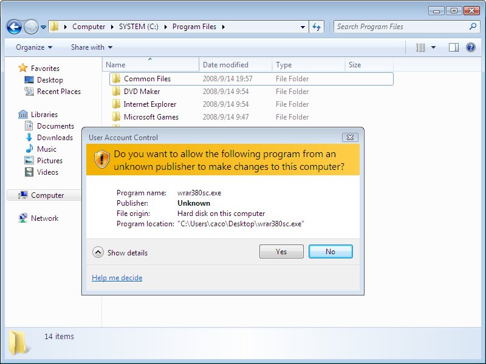The width and height of the screenshot is (486, 364).
Task: Minimize the Explorer window
Action: point(437,11)
